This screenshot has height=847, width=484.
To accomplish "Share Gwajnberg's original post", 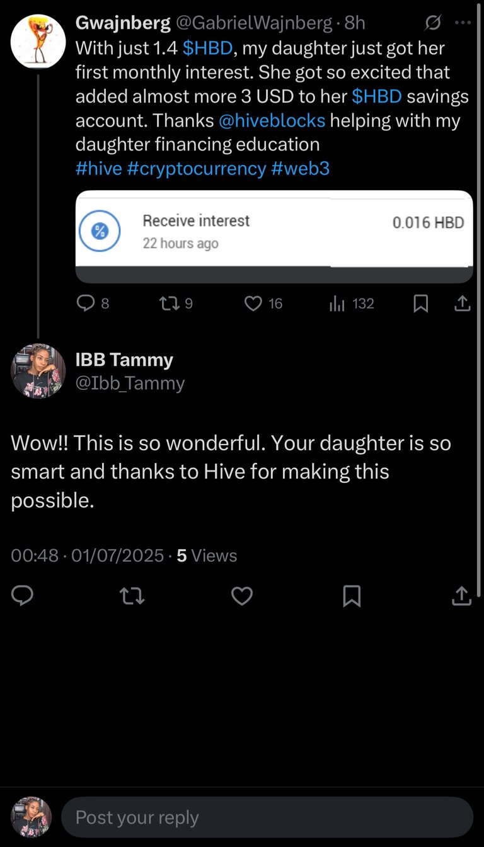I will click(x=462, y=304).
